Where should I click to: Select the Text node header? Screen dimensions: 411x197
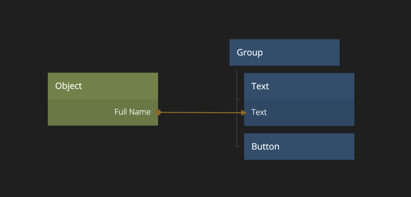pyautogui.click(x=260, y=86)
